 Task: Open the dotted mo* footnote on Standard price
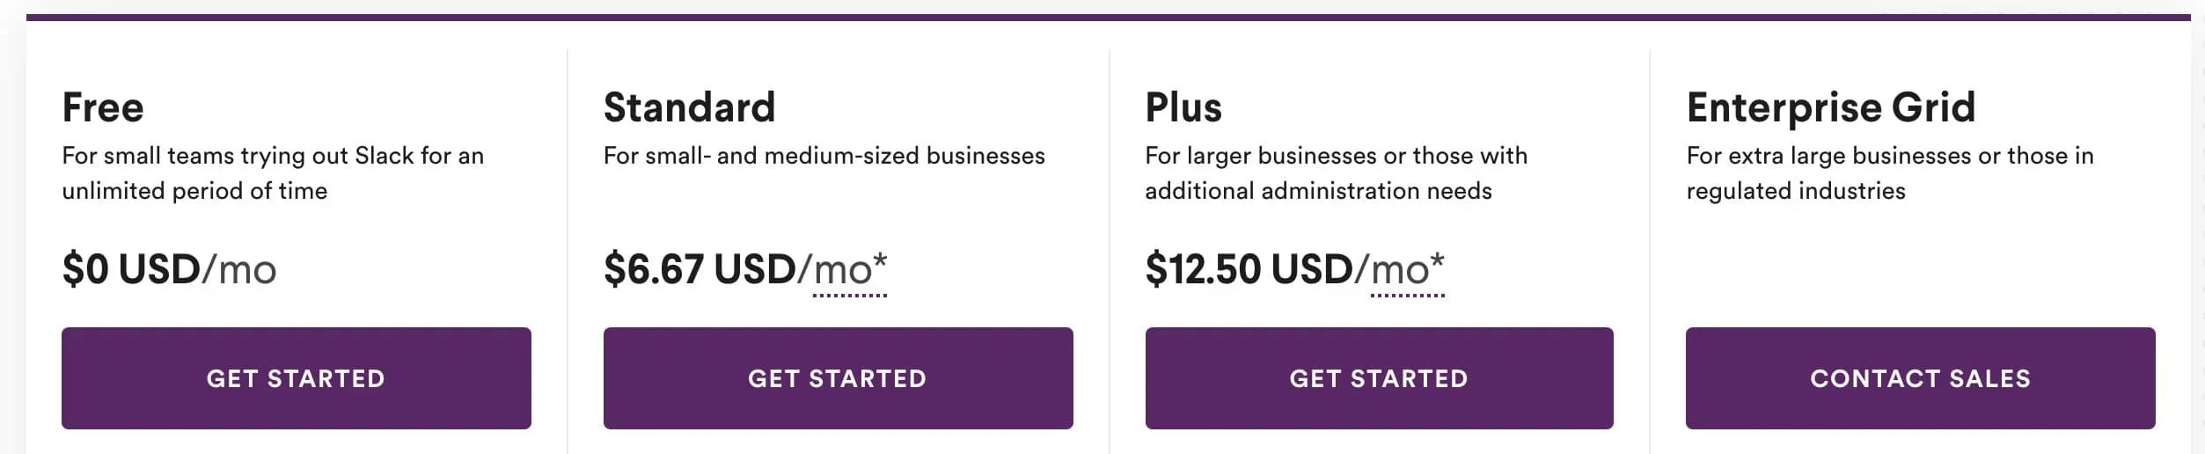click(850, 271)
